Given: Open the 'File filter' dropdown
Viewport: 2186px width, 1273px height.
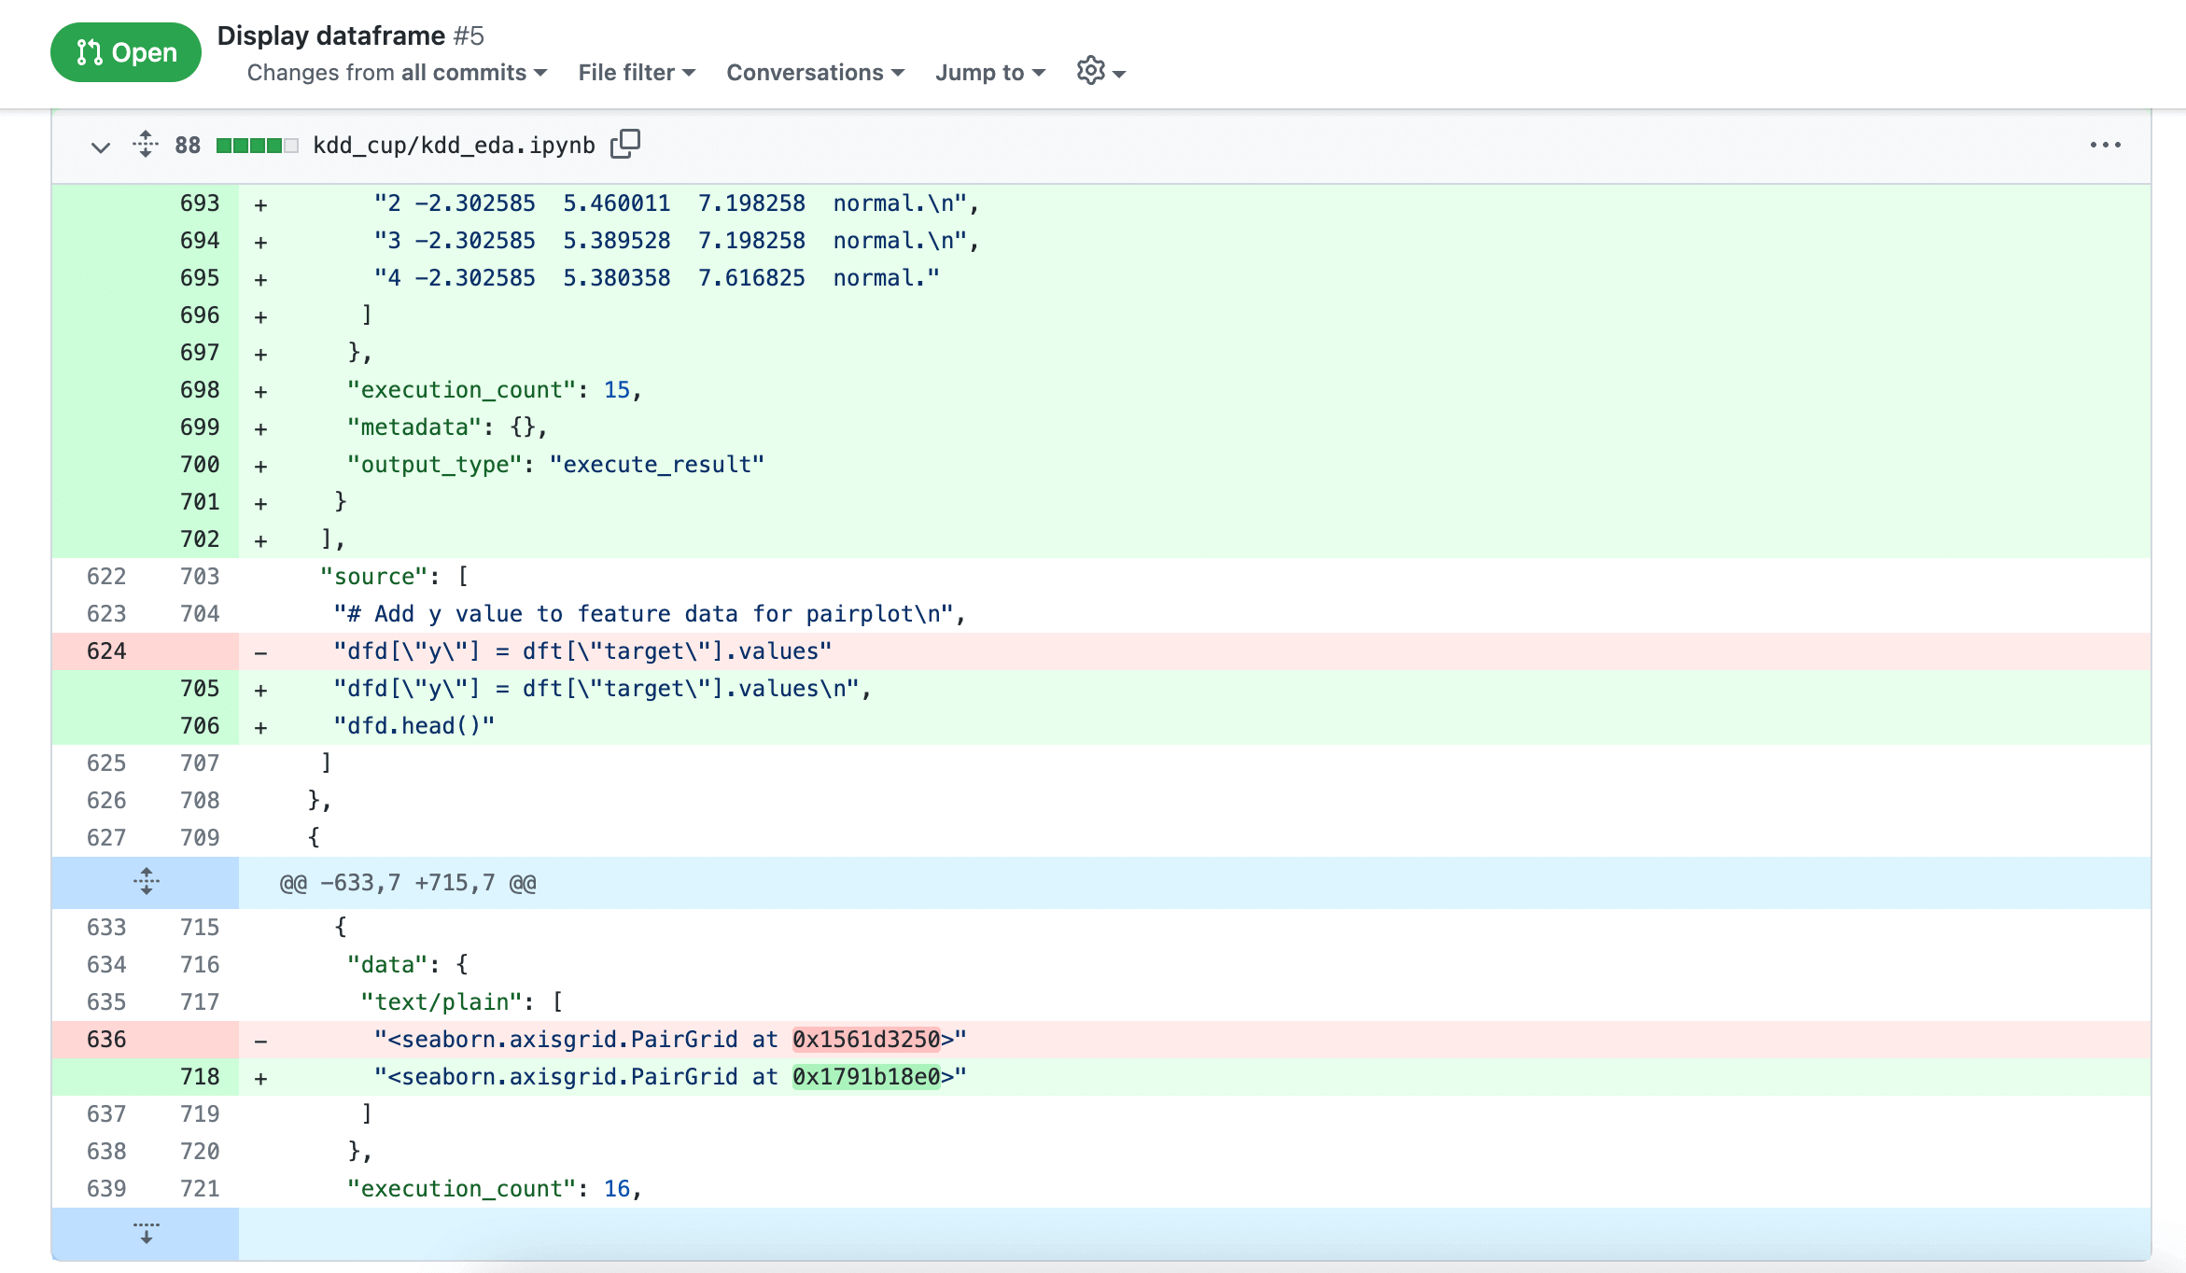Looking at the screenshot, I should (x=635, y=71).
